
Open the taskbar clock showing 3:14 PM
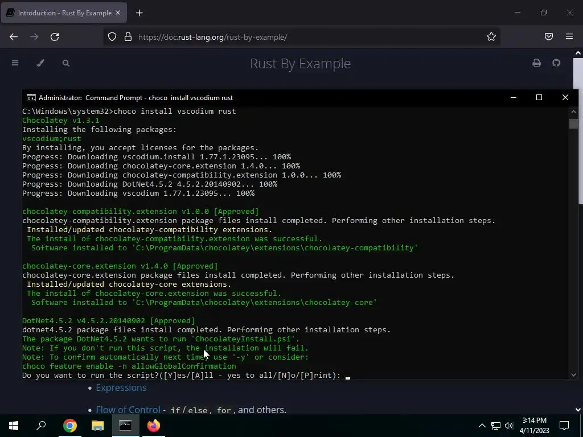tap(534, 426)
